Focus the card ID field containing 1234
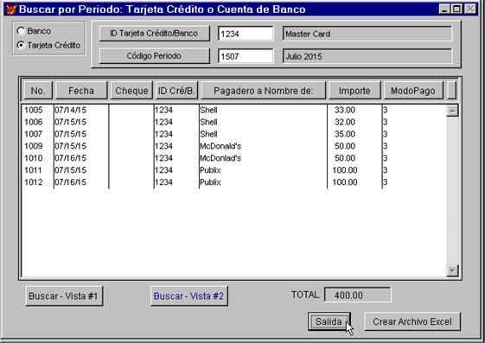This screenshot has width=485, height=343. click(246, 34)
